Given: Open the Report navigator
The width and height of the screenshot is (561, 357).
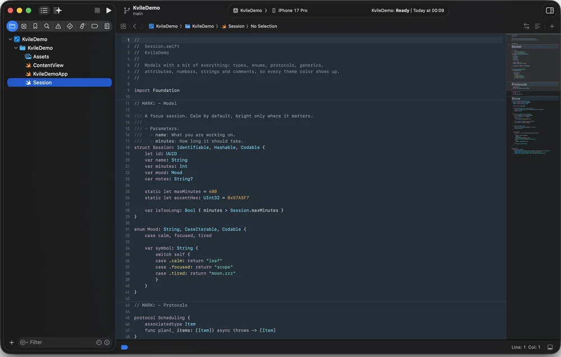Looking at the screenshot, I should pyautogui.click(x=107, y=26).
